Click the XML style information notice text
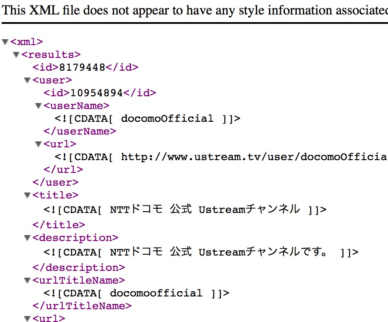 click(x=195, y=10)
